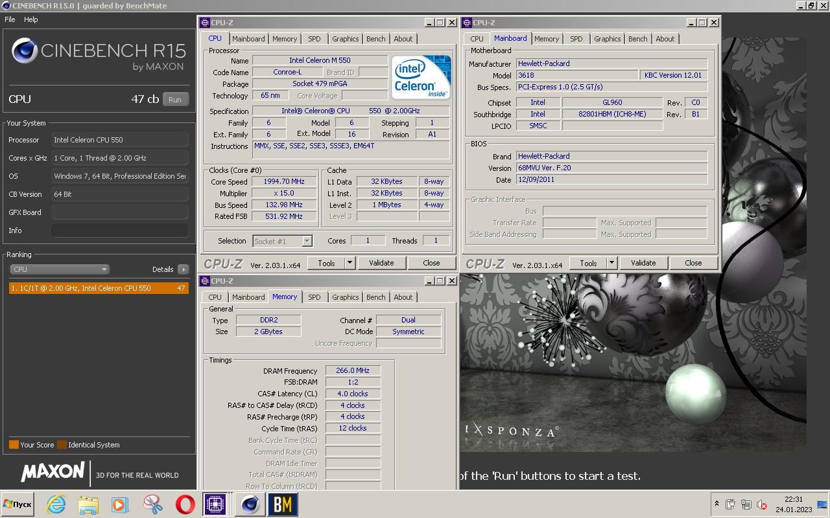Switch to CPU tab in the Mainboard window
This screenshot has width=830, height=518.
(x=477, y=39)
